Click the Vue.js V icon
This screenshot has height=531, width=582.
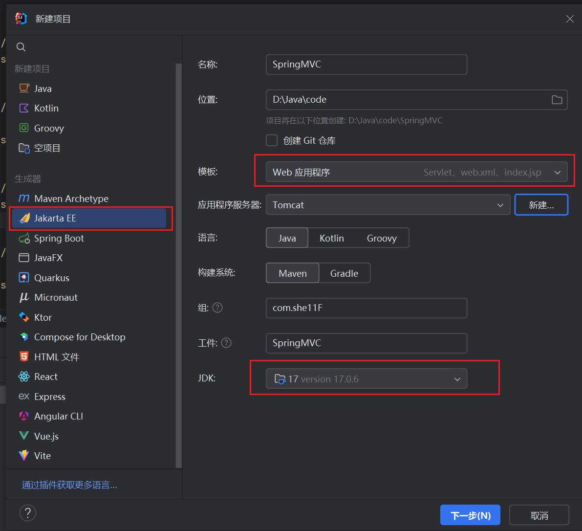(x=24, y=436)
